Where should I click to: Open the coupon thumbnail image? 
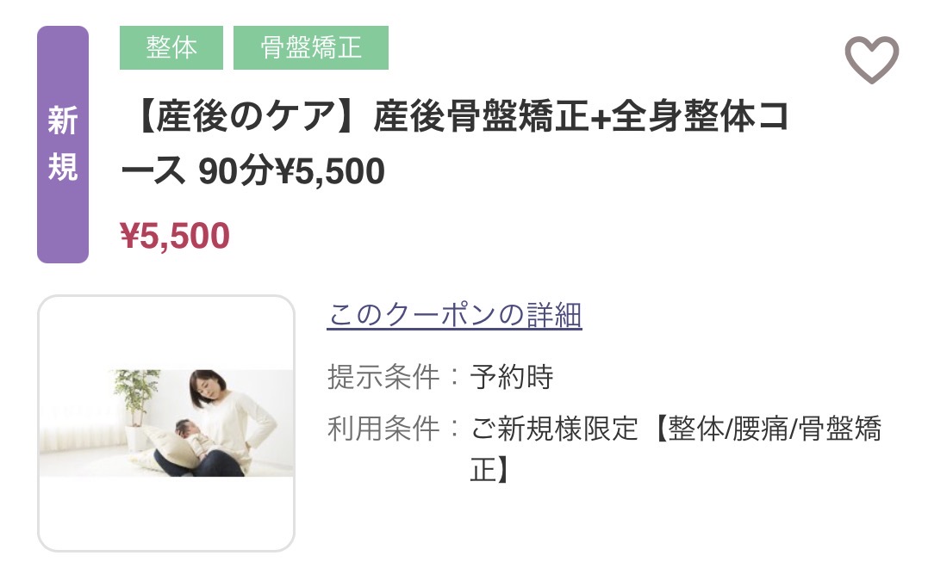(x=166, y=423)
